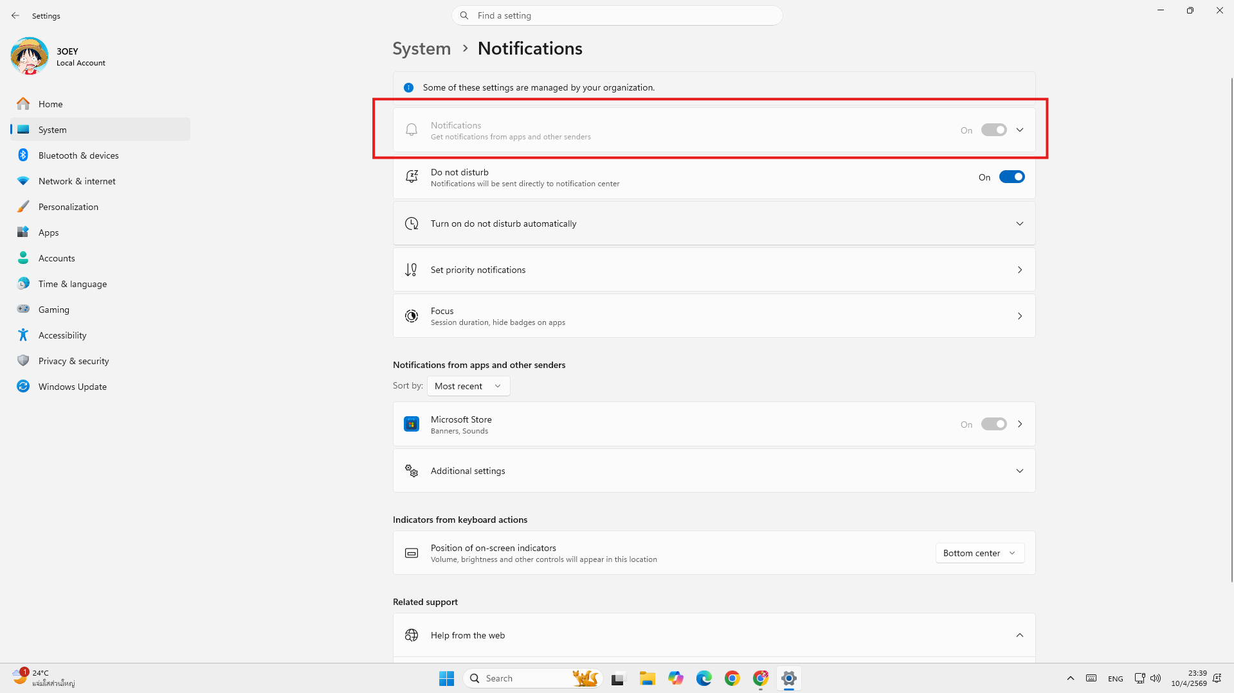
Task: Open Microsoft Store notification details chevron
Action: [x=1020, y=425]
